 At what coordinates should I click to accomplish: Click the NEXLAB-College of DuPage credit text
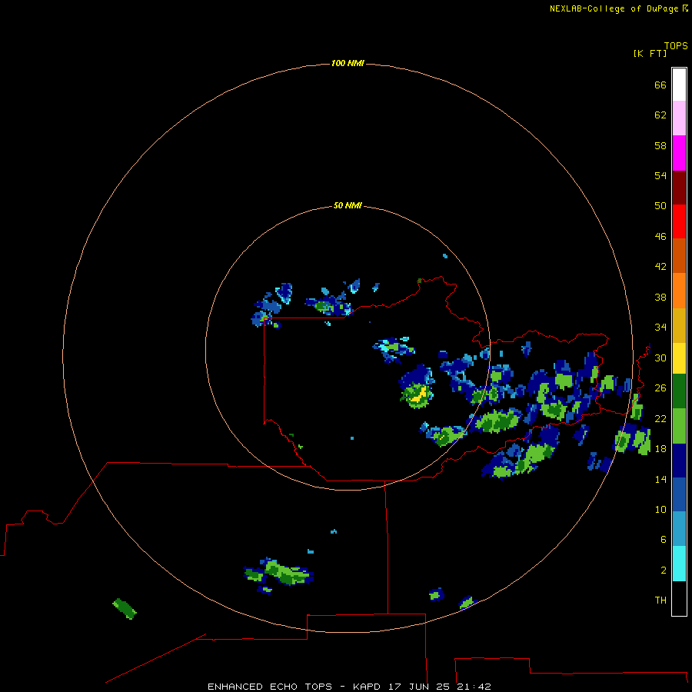[614, 8]
